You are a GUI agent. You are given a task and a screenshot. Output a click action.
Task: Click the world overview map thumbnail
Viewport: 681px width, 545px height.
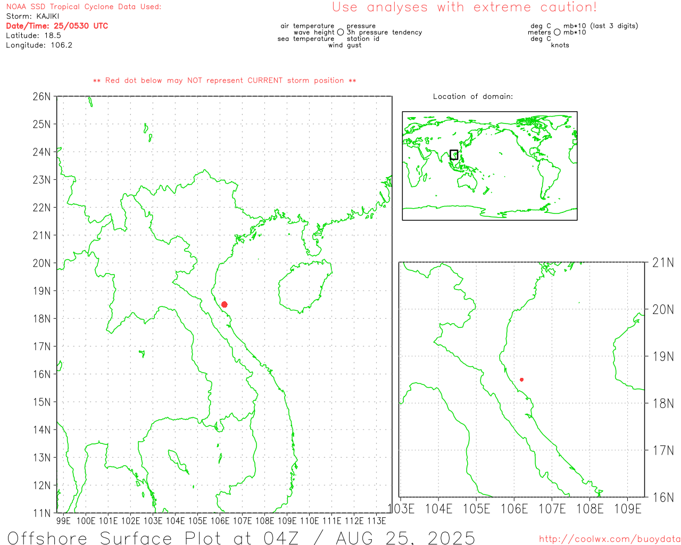(489, 166)
